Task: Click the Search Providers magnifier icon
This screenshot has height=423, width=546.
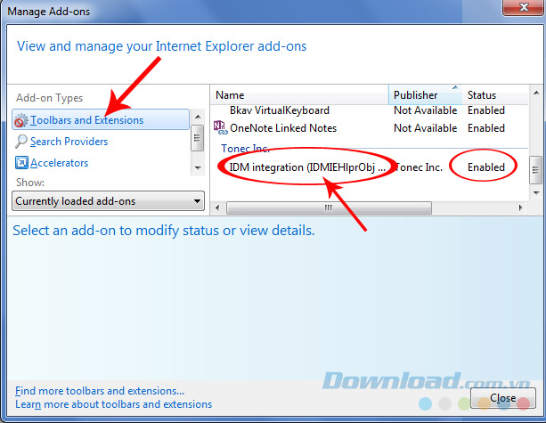Action: pyautogui.click(x=20, y=142)
